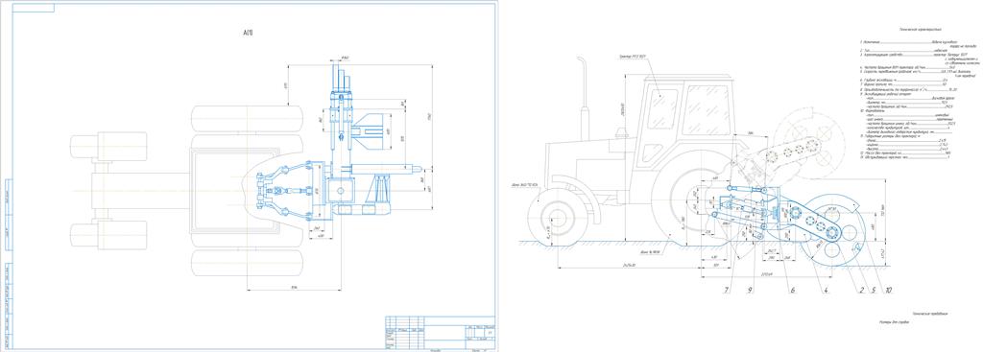The image size is (983, 352).
Task: Select callout number 9 label
Action: (x=751, y=290)
